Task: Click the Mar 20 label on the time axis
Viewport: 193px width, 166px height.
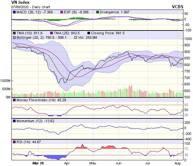Action: pos(38,163)
